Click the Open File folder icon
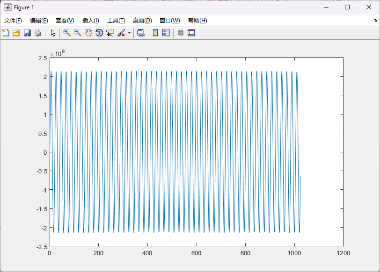380x272 pixels. coord(16,33)
